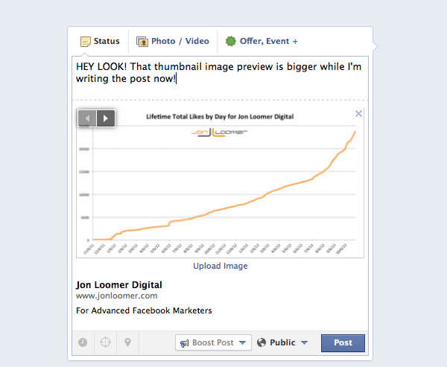Open the Boost Post dropdown
Viewport: 447px width, 367px height.
tap(213, 342)
